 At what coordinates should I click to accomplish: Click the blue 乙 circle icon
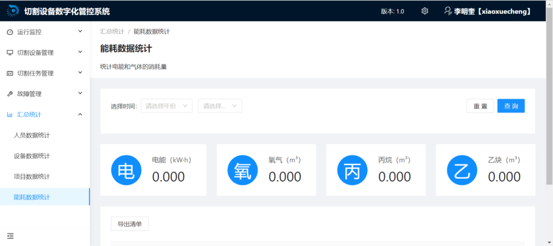[x=462, y=170]
